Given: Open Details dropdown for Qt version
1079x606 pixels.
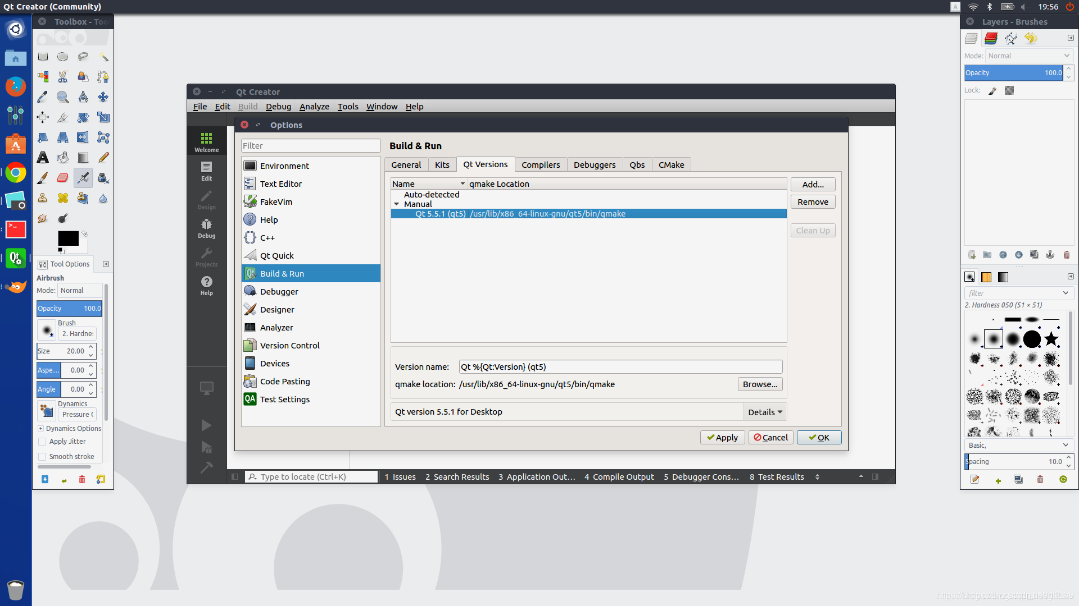Looking at the screenshot, I should pyautogui.click(x=764, y=411).
